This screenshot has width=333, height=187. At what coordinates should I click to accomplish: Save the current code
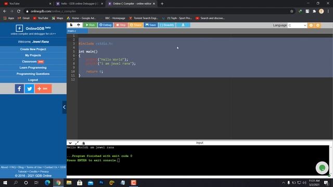point(151,25)
